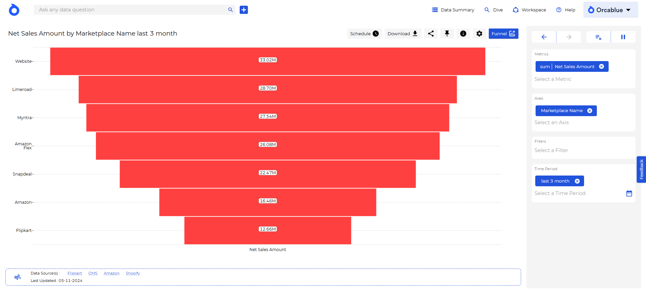Click the Website funnel bar
Image resolution: width=646 pixels, height=292 pixels.
(x=268, y=61)
